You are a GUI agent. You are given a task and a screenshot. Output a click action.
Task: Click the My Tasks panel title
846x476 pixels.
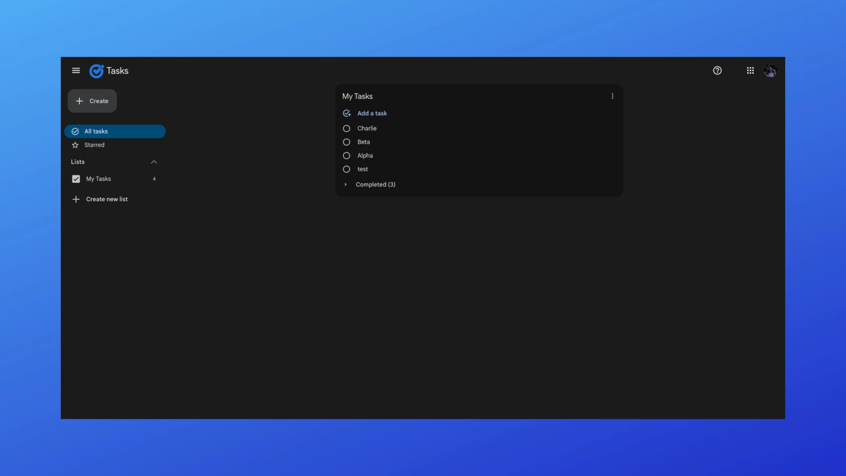357,96
